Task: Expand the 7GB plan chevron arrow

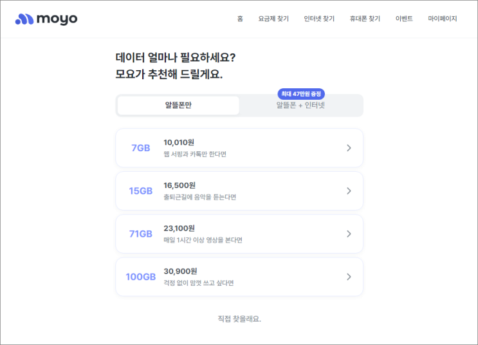Action: pyautogui.click(x=349, y=148)
